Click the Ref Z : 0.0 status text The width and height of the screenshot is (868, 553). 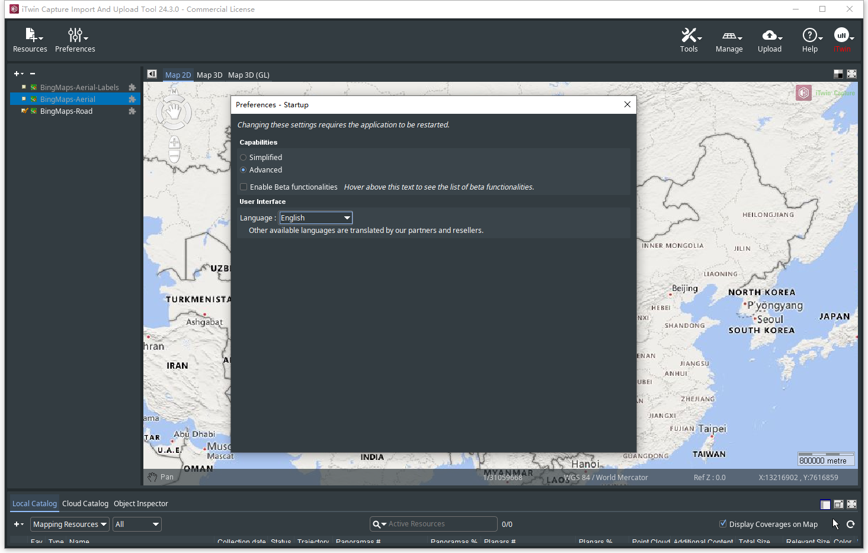[709, 477]
